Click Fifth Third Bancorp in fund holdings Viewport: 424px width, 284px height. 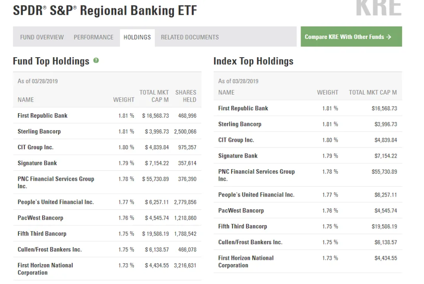coord(42,234)
